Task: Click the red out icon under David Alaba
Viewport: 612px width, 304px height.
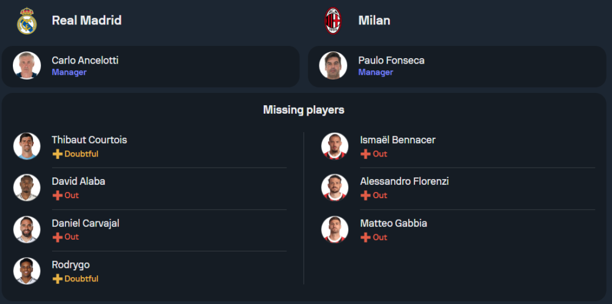Action: [58, 196]
